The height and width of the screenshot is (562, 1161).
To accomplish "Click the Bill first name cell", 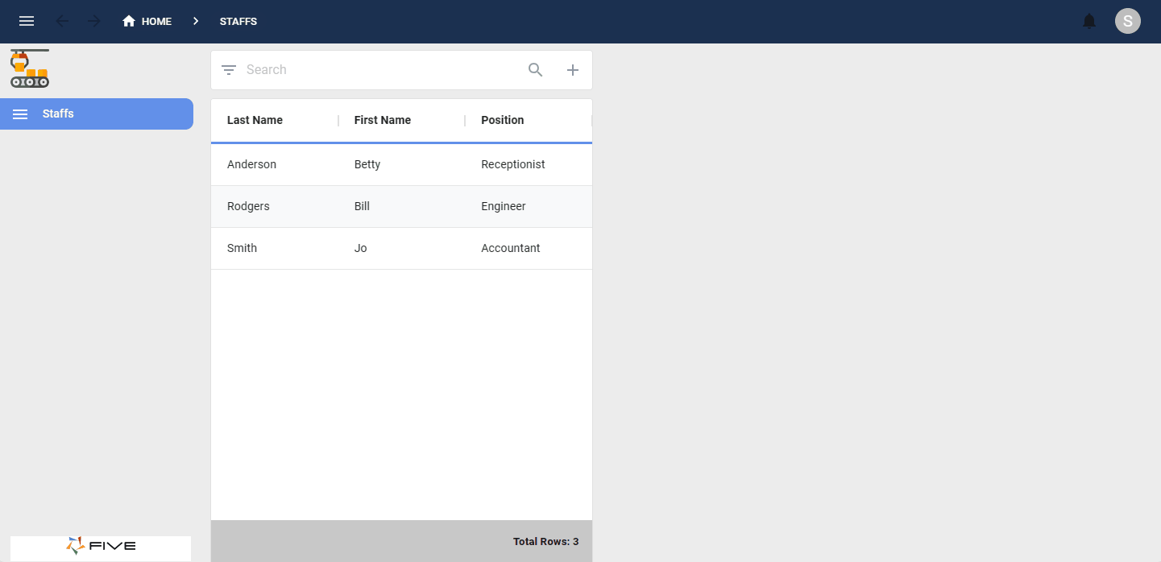I will (x=362, y=206).
